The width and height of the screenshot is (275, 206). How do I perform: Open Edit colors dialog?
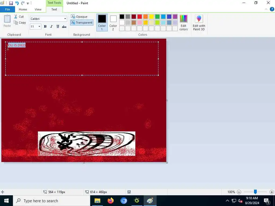183,23
